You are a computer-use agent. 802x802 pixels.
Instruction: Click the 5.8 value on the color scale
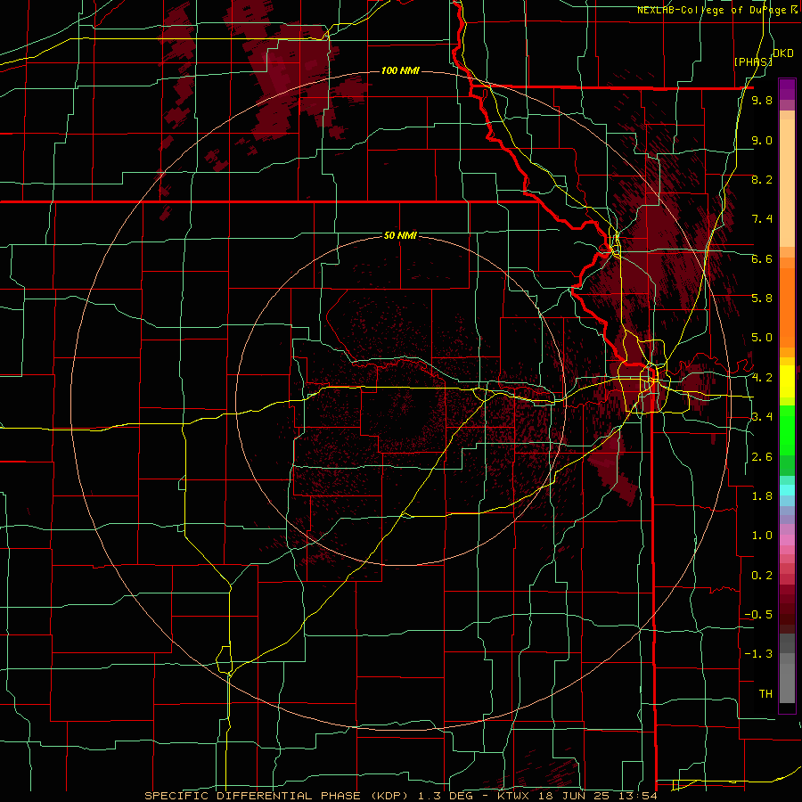pyautogui.click(x=762, y=299)
